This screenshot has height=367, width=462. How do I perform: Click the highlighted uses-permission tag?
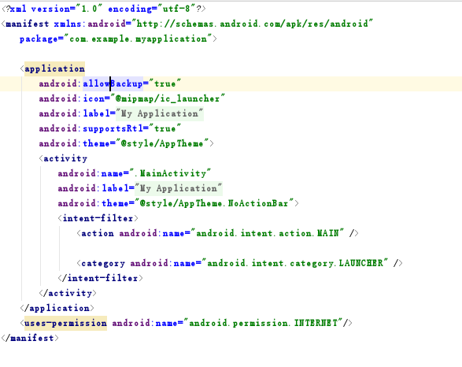tap(65, 324)
